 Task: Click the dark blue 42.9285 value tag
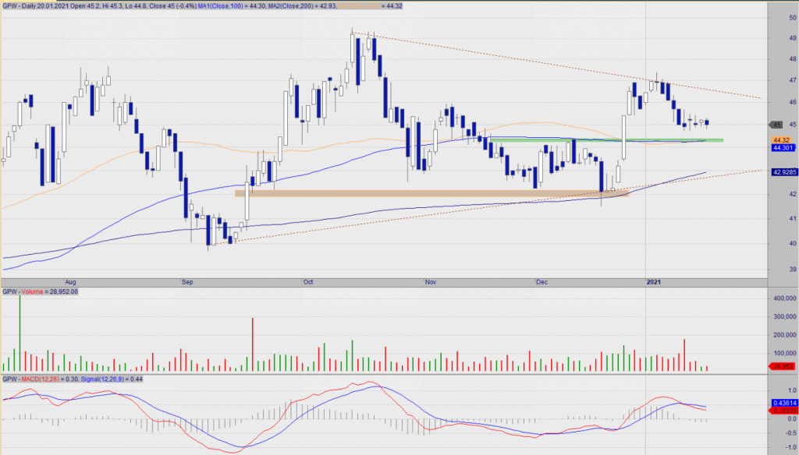pos(782,172)
